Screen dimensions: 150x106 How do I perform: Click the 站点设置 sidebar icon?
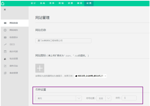5,59
